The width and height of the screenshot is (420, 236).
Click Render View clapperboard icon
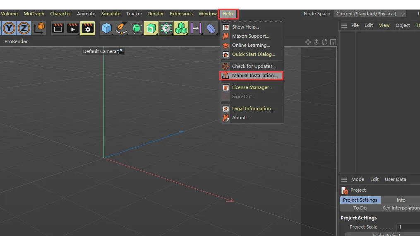coord(58,28)
